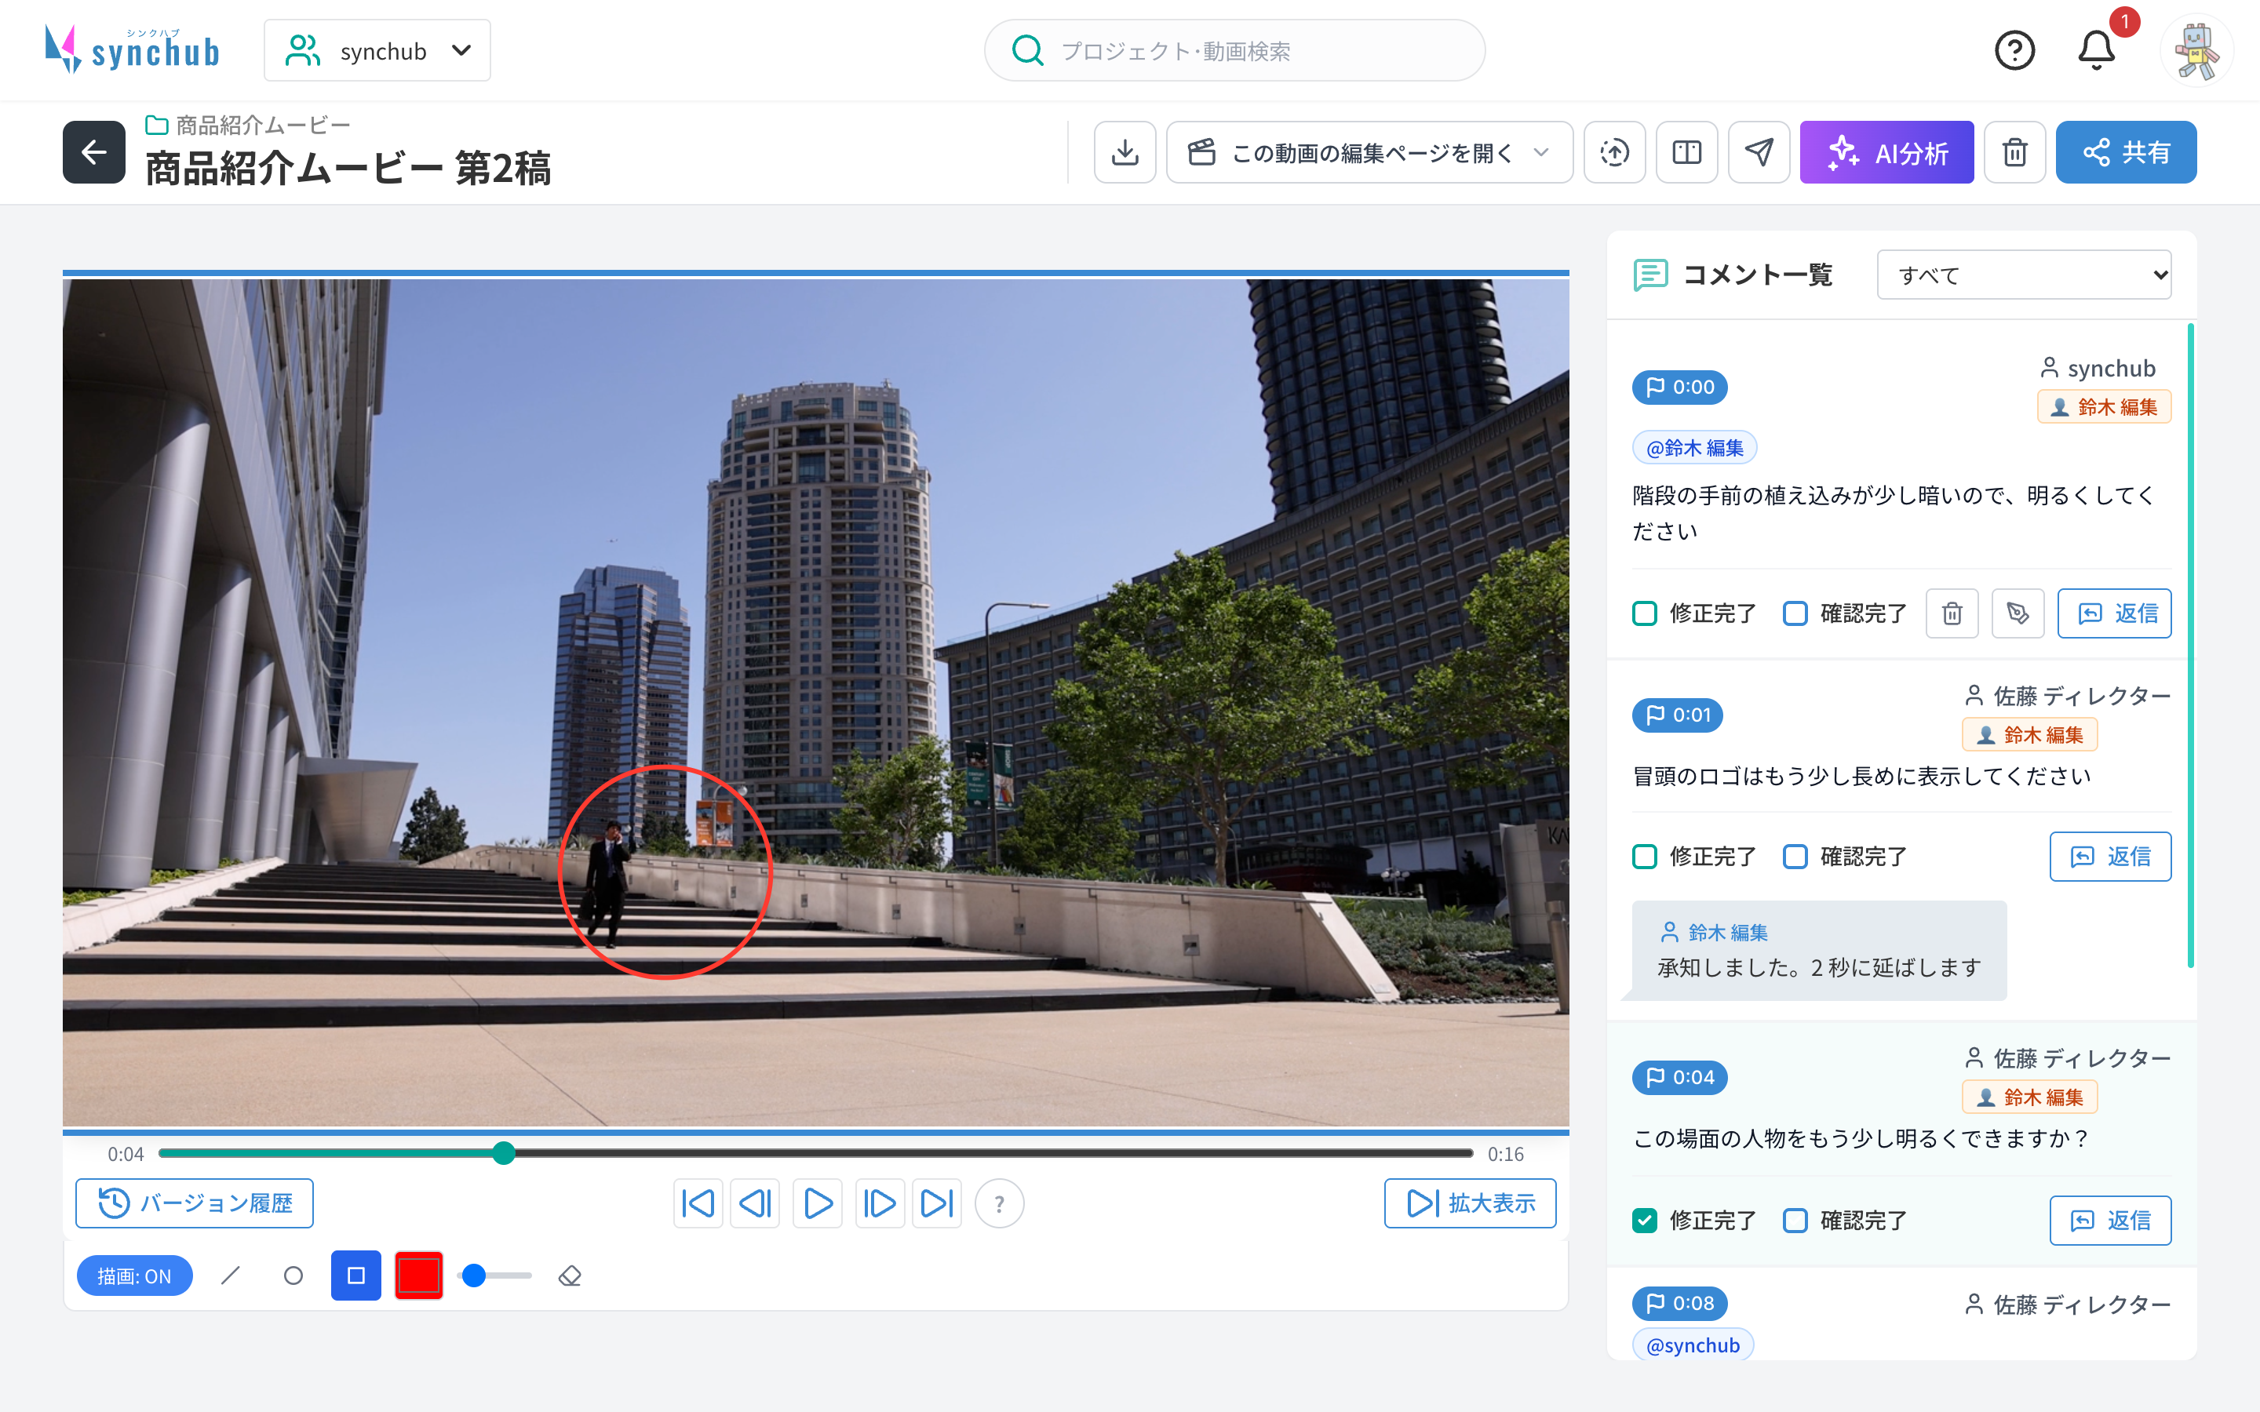Check 確認完了 on the 0:01 comment
The width and height of the screenshot is (2260, 1412).
1795,857
